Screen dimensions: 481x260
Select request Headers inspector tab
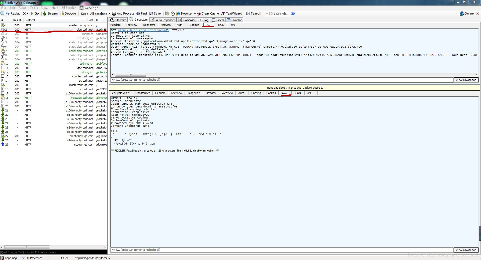click(x=115, y=25)
